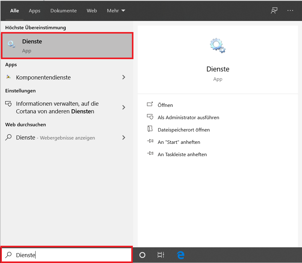The width and height of the screenshot is (302, 263).
Task: Click the Dienste gear icon in results
Action: [11, 44]
